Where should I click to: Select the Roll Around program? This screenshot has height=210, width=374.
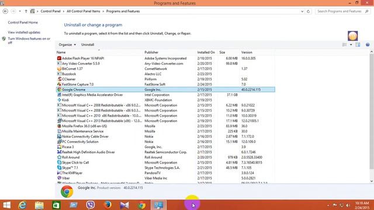[165, 157]
